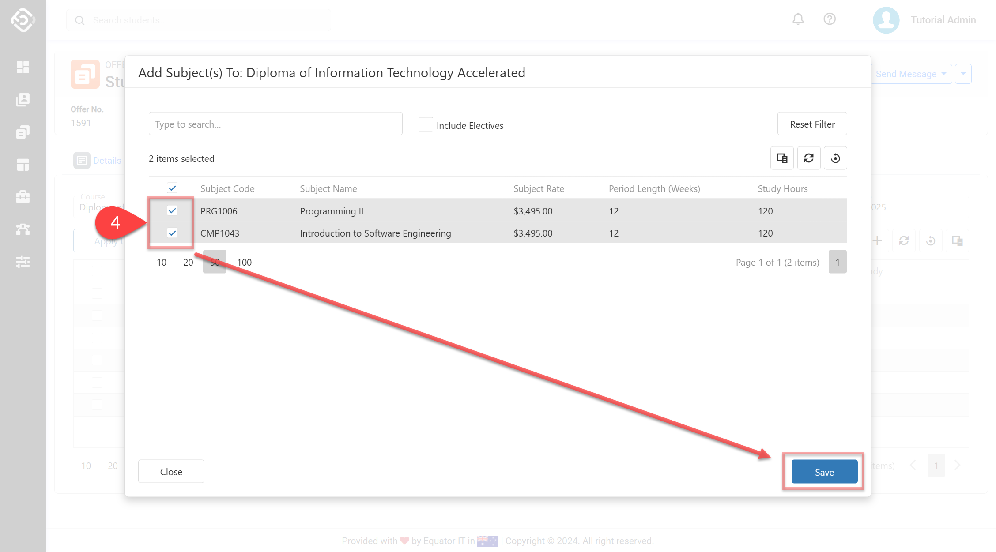Screen dimensions: 996x552
Task: Sort by Subject Rate column header
Action: (539, 188)
